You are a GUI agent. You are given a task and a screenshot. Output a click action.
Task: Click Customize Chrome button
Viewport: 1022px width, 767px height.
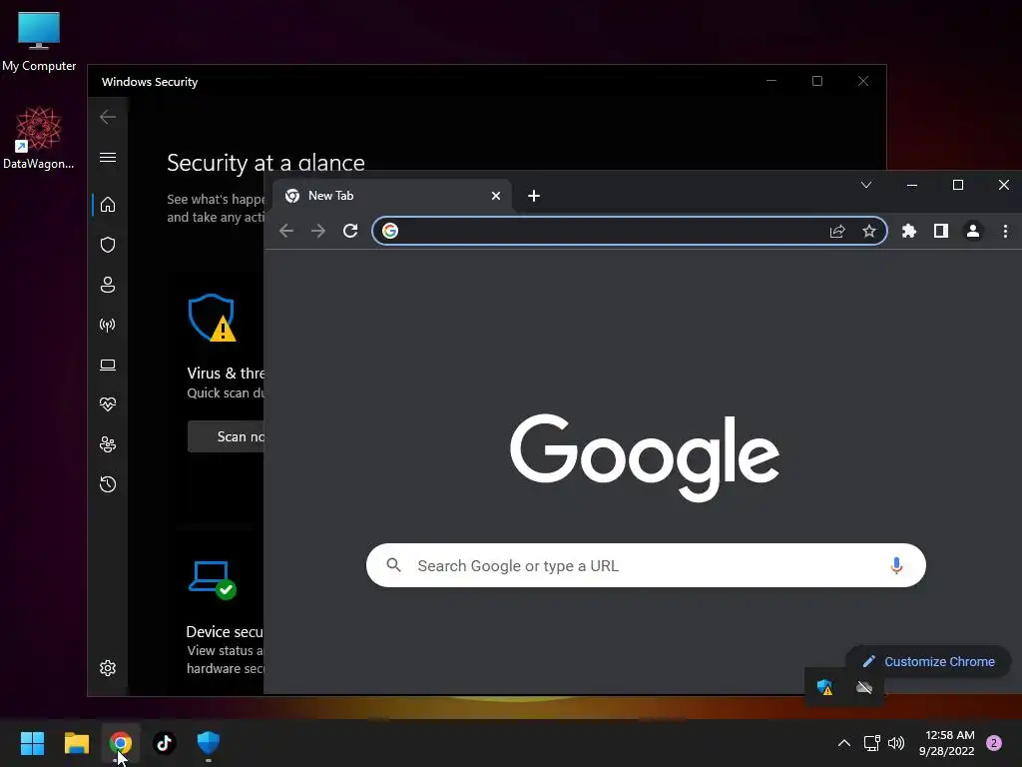[x=929, y=661]
